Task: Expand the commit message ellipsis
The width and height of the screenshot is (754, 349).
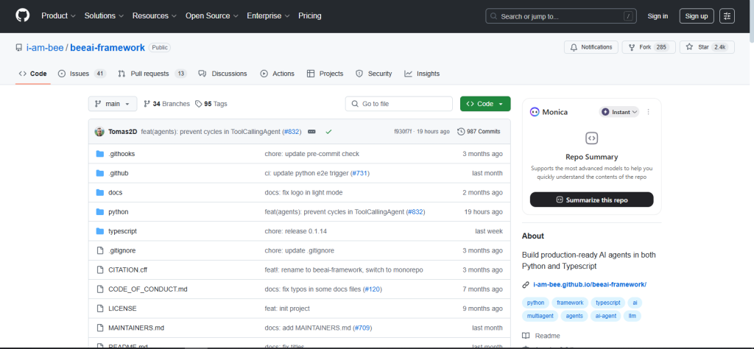Action: [311, 132]
